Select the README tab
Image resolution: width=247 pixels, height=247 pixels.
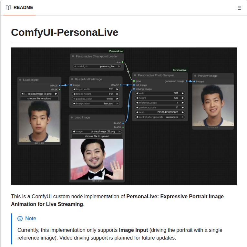19,7
